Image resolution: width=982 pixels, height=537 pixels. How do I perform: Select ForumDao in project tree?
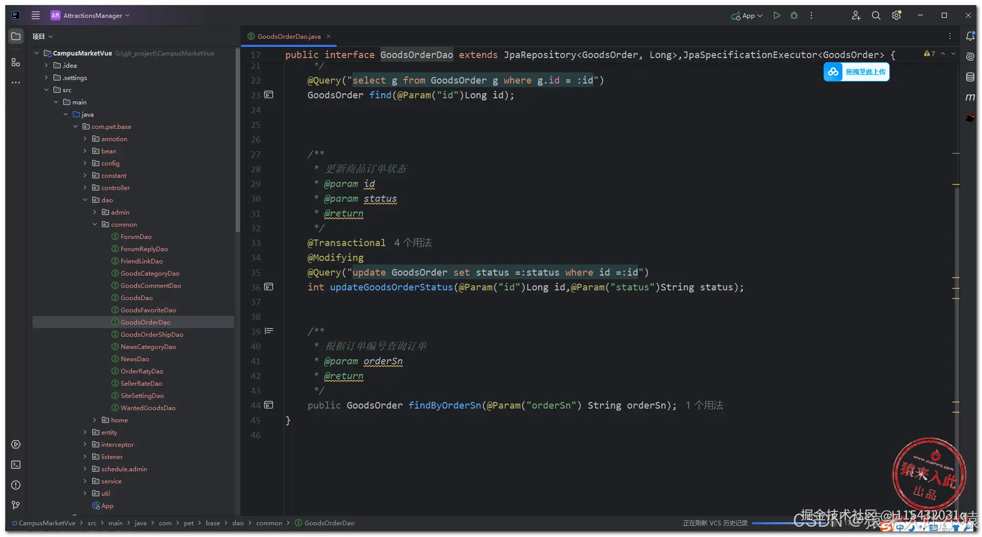136,236
